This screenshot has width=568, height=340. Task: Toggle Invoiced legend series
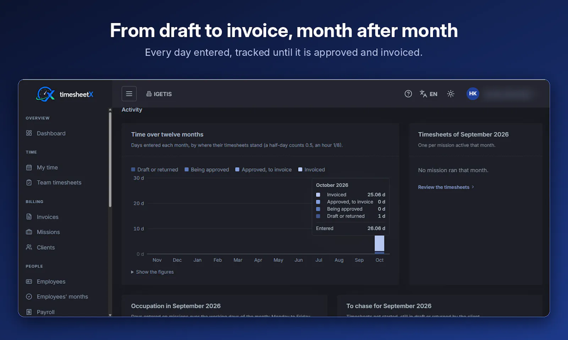point(311,169)
